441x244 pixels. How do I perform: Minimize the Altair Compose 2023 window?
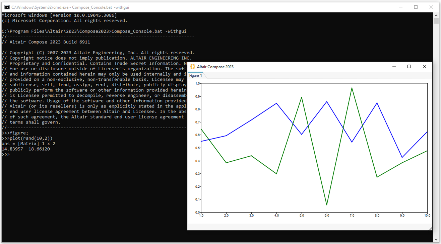point(394,67)
